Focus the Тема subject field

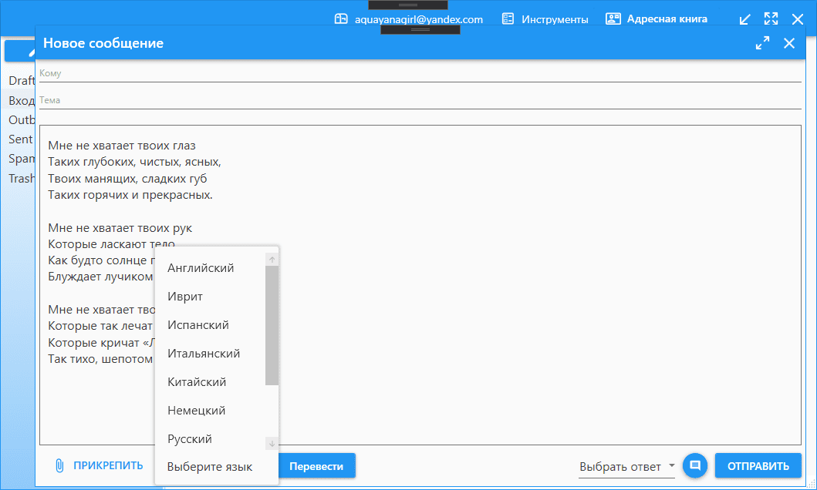click(x=420, y=100)
